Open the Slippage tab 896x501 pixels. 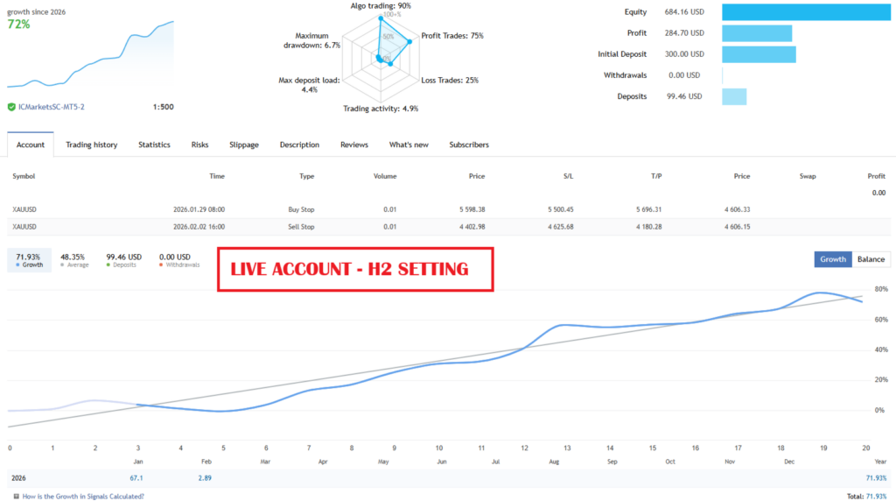[x=244, y=145]
